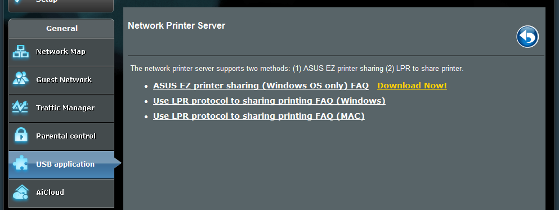Click the Network Map topology icon
This screenshot has height=210, width=559.
(x=21, y=52)
